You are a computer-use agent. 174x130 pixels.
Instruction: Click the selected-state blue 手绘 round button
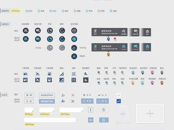tap(50, 39)
